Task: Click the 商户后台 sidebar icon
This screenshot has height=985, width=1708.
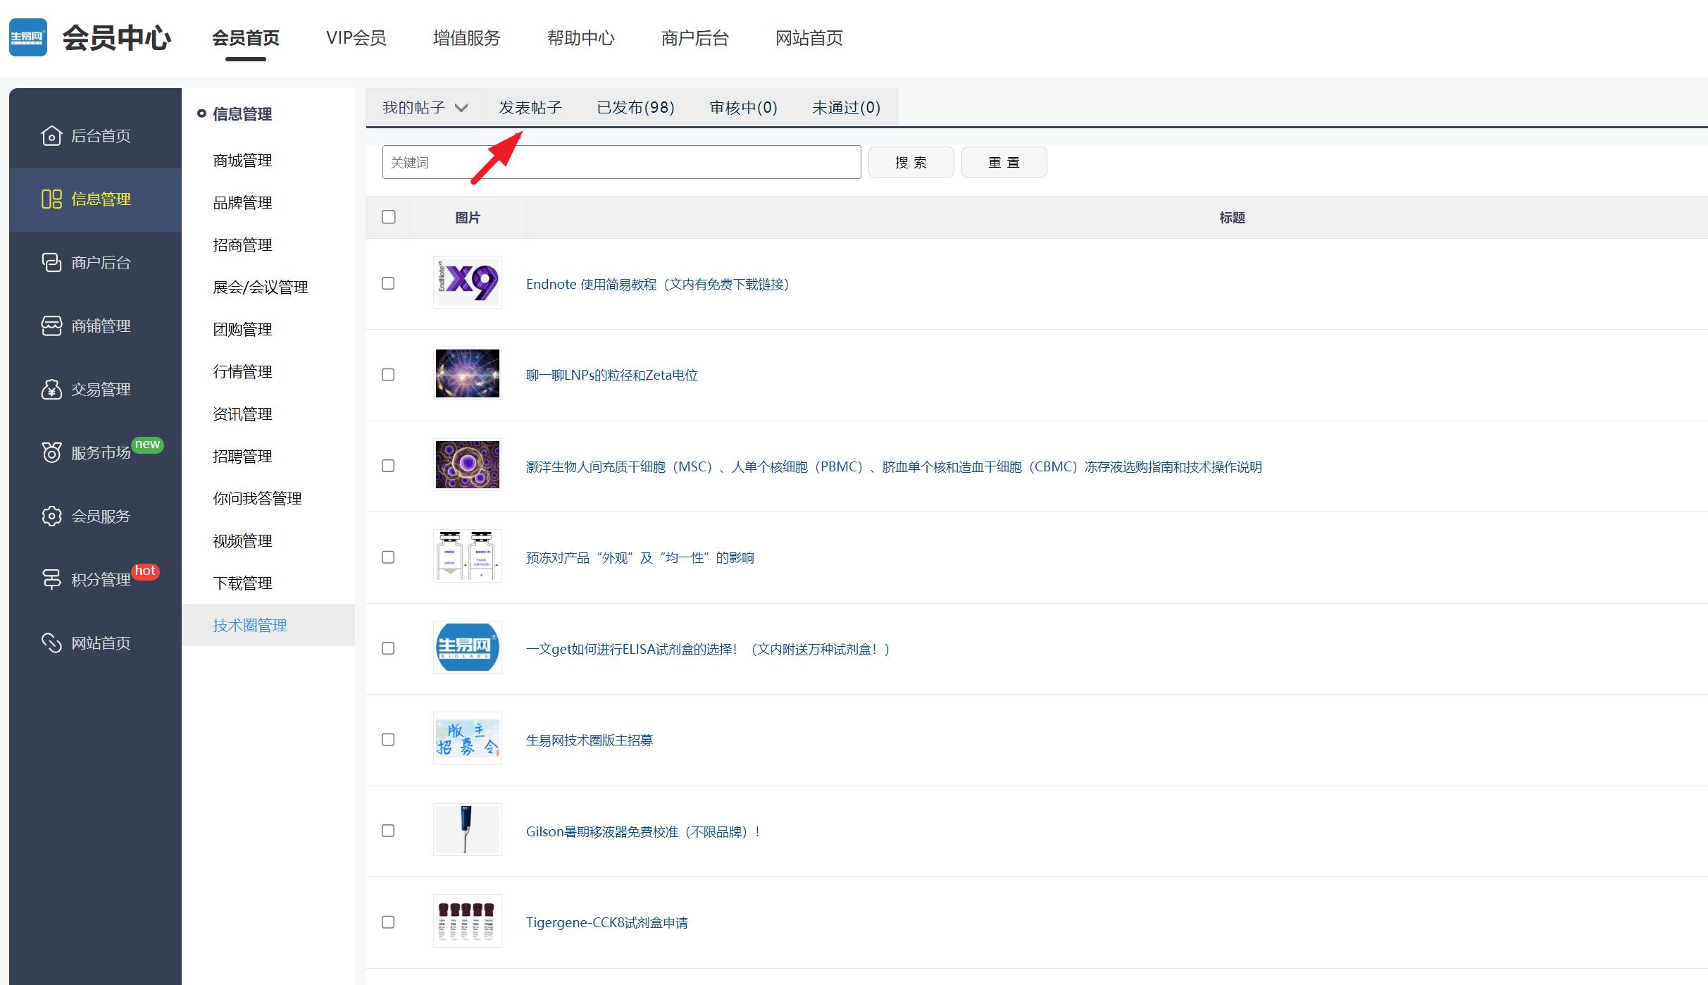Action: coord(51,262)
